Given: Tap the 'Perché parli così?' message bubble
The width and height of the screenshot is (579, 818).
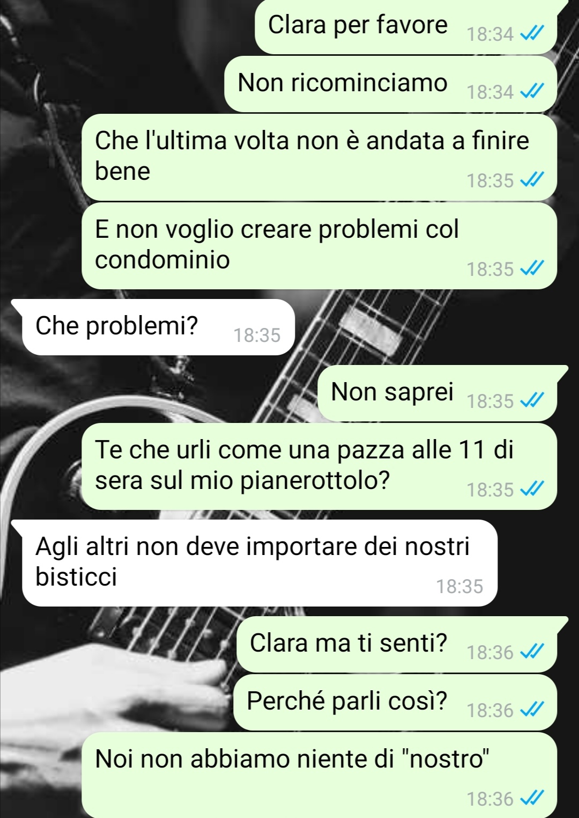Looking at the screenshot, I should [x=395, y=702].
